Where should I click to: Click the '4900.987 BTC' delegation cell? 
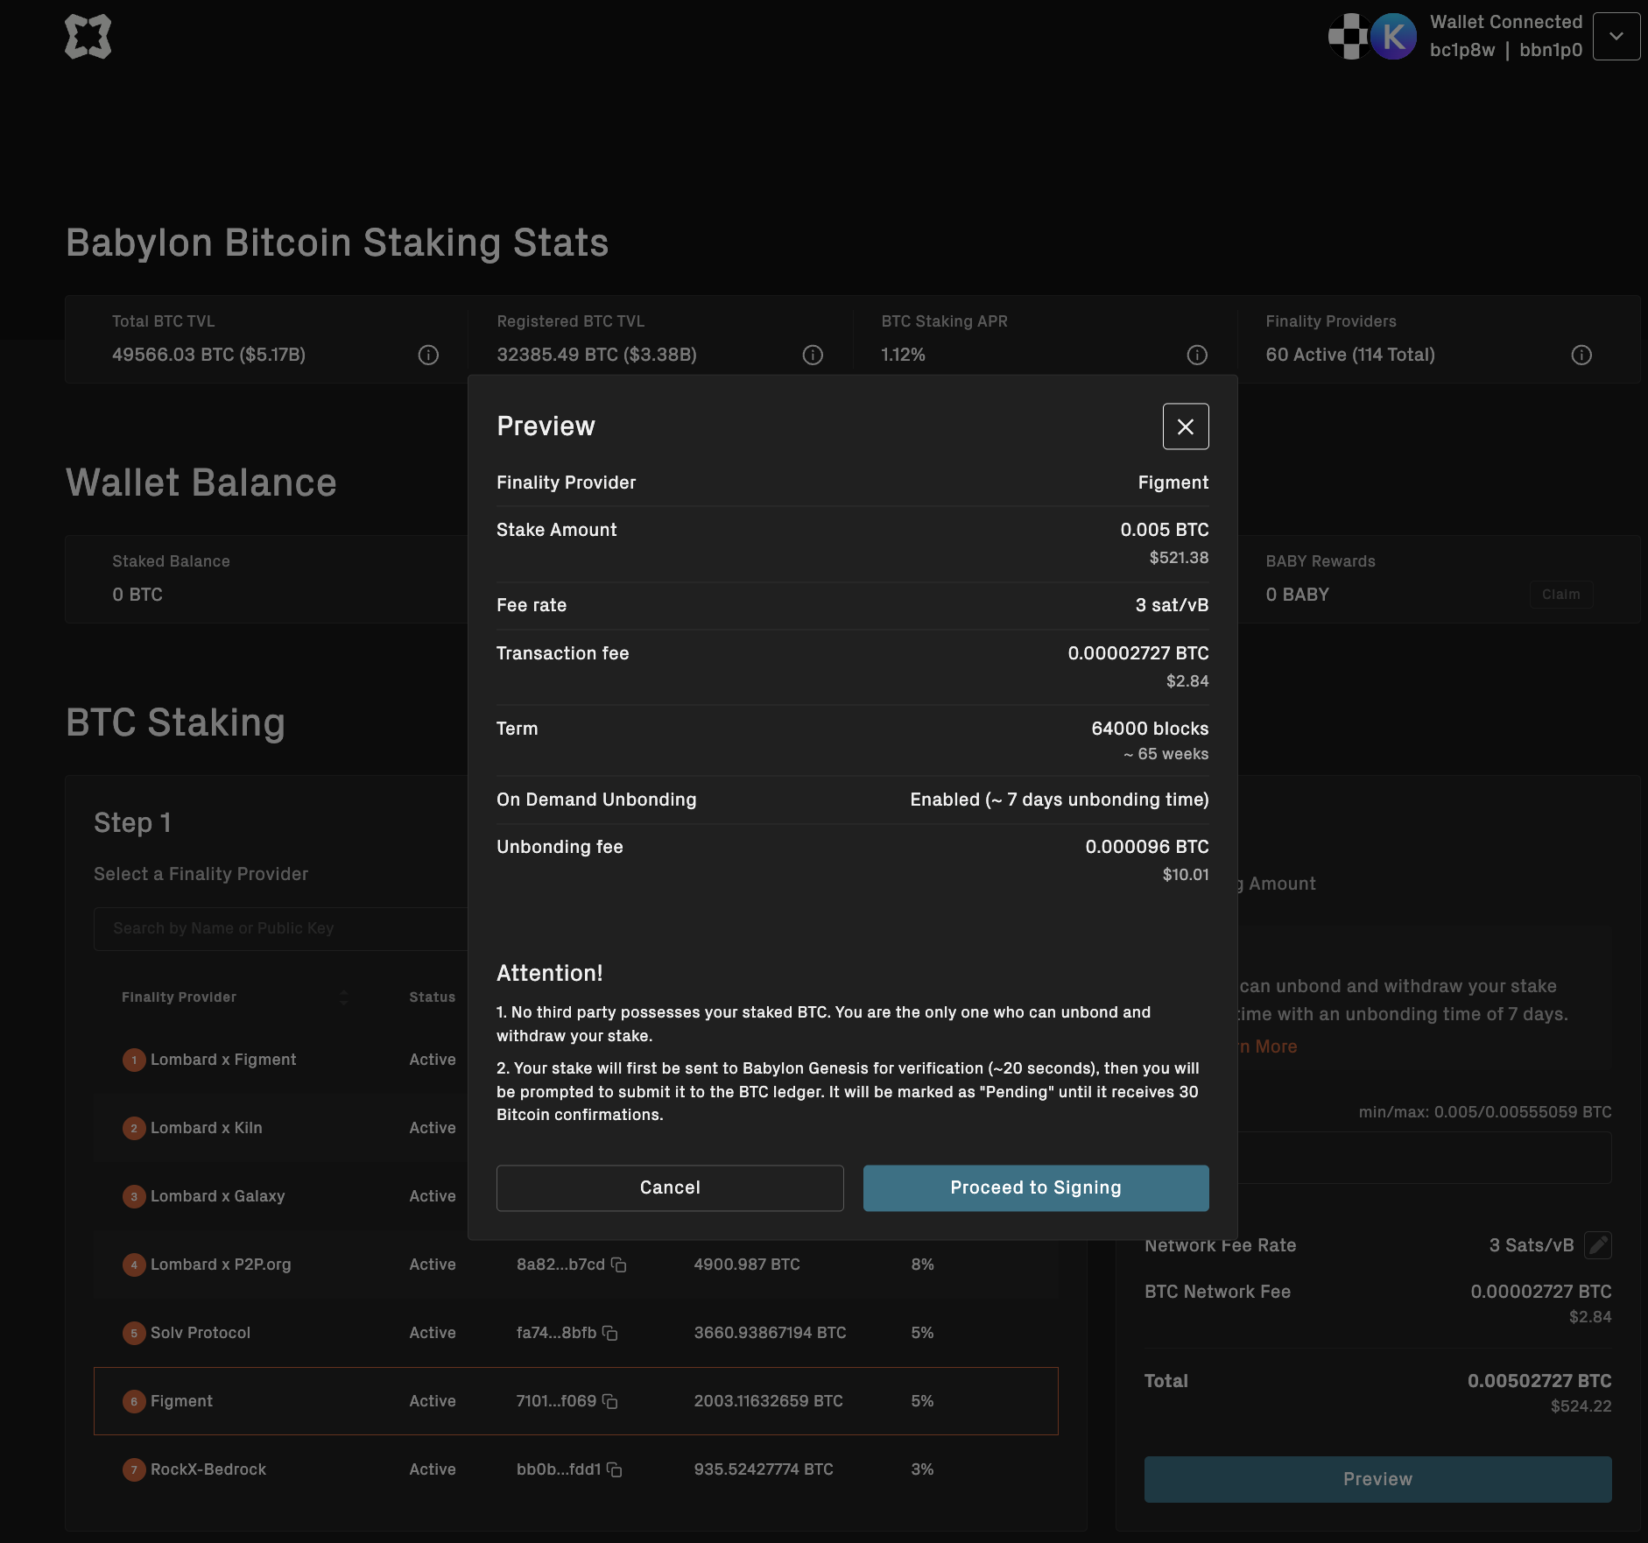click(747, 1265)
